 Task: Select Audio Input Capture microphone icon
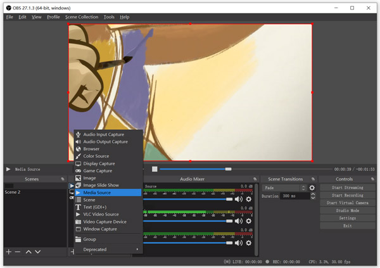(x=78, y=134)
